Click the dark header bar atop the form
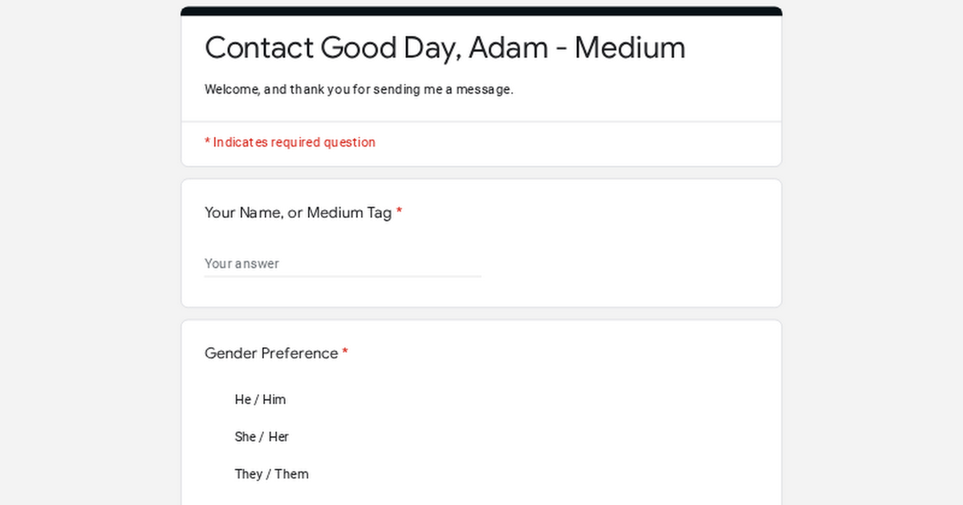Screen dimensions: 963x505 [x=481, y=11]
